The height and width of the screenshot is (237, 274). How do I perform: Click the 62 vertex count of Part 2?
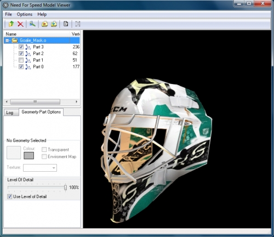75,54
